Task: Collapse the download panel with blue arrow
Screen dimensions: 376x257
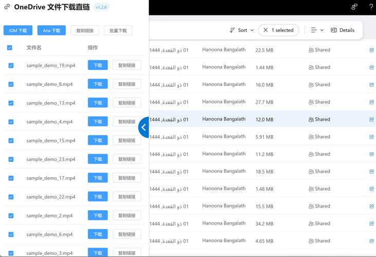Action: tap(144, 127)
